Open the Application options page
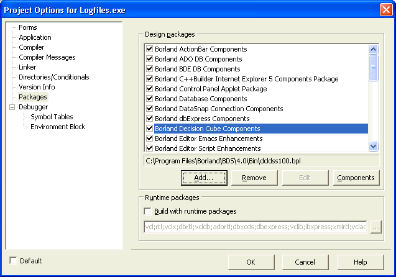This screenshot has width=396, height=277. (35, 37)
